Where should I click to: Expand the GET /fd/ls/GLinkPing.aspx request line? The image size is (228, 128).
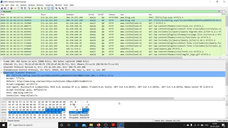[5, 76]
